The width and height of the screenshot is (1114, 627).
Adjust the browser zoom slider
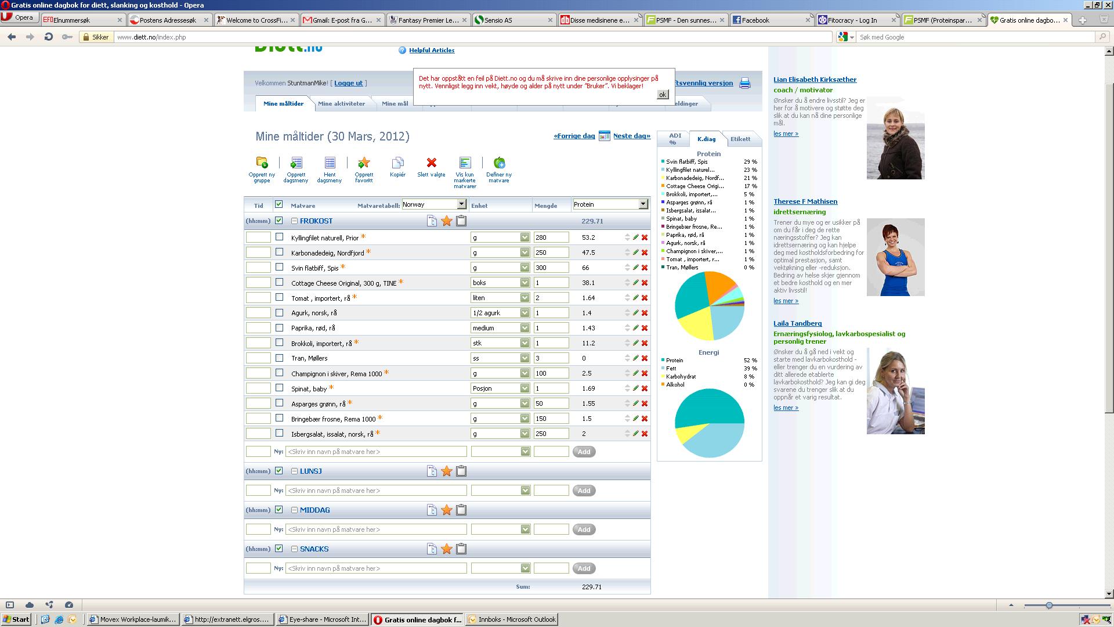pos(1049,606)
